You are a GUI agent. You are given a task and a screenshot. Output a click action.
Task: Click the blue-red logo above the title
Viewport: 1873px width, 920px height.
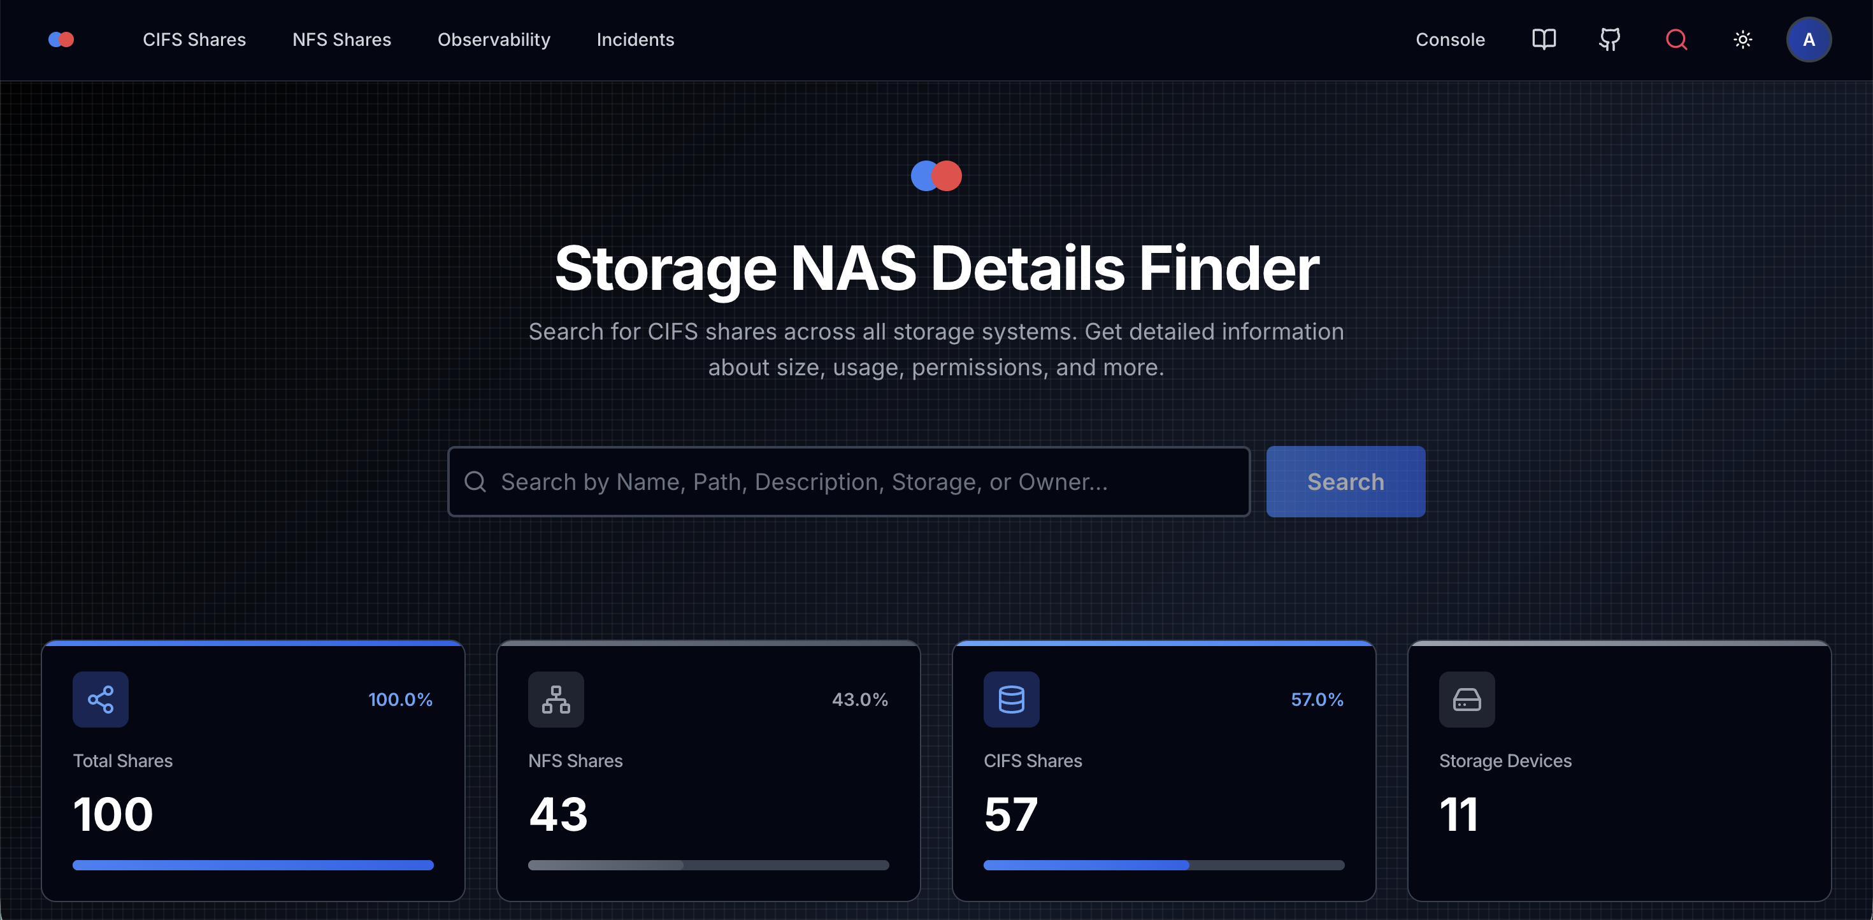coord(936,175)
